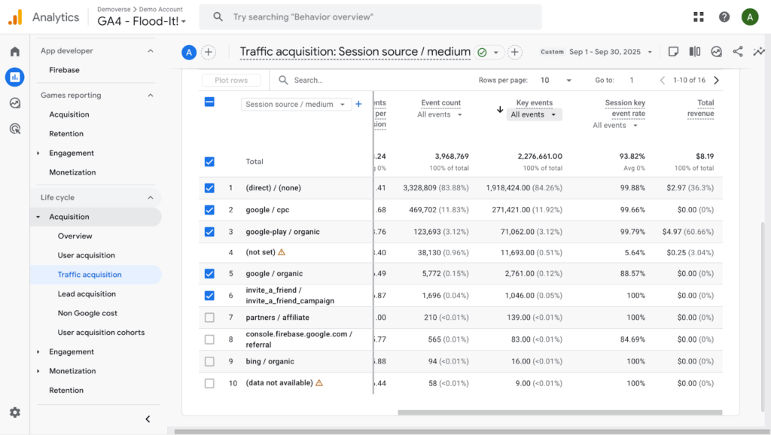Open the Session source / medium dimension dropdown

pyautogui.click(x=296, y=105)
